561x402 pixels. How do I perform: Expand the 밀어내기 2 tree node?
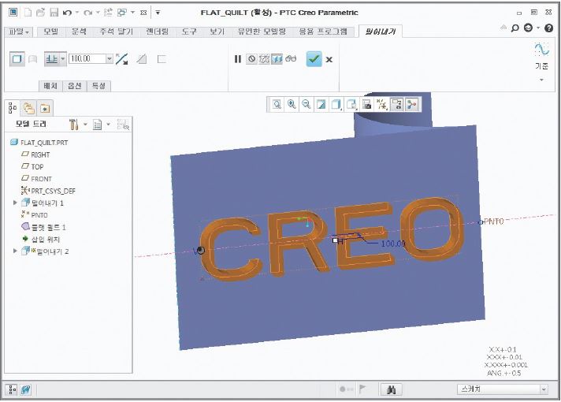(x=15, y=251)
